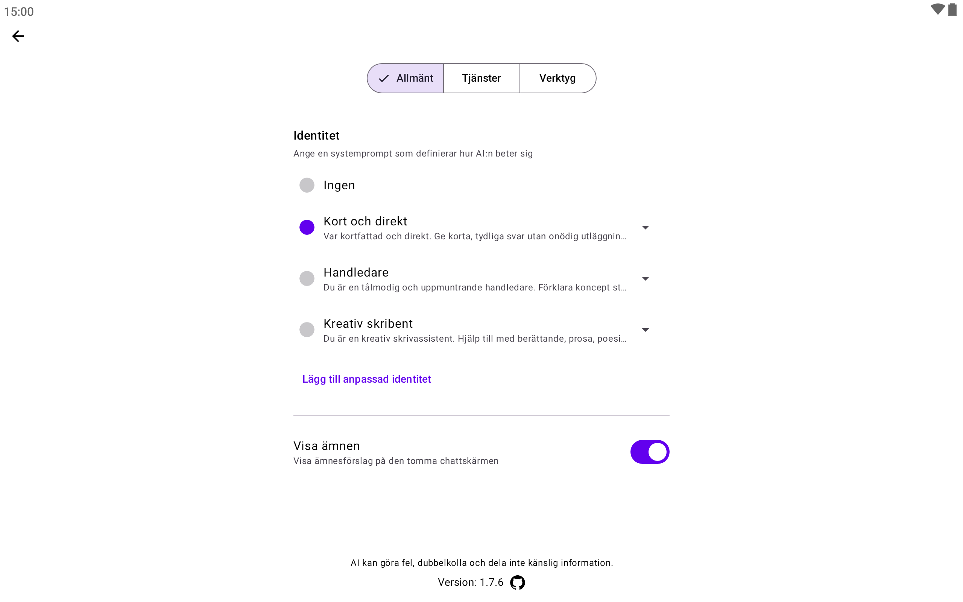The height and width of the screenshot is (602, 963).
Task: Click the Visa ämnen setting label
Action: [x=326, y=446]
